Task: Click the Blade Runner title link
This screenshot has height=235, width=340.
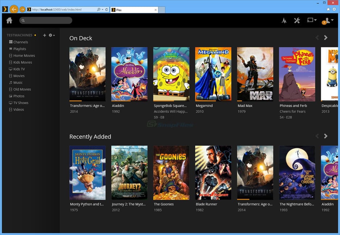Action: click(207, 204)
